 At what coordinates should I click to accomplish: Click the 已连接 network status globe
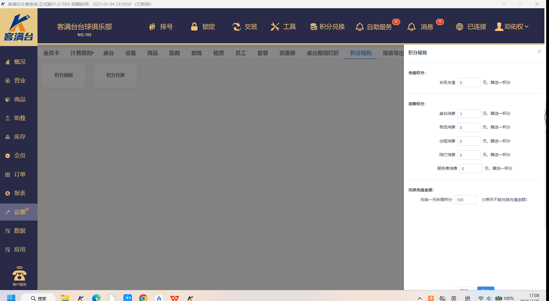click(x=460, y=27)
